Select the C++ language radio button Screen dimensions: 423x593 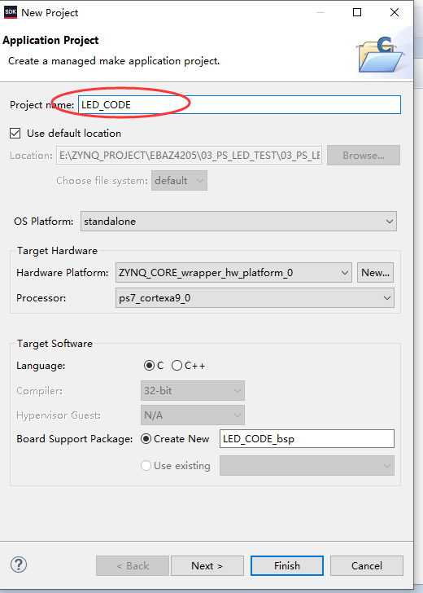pos(177,366)
